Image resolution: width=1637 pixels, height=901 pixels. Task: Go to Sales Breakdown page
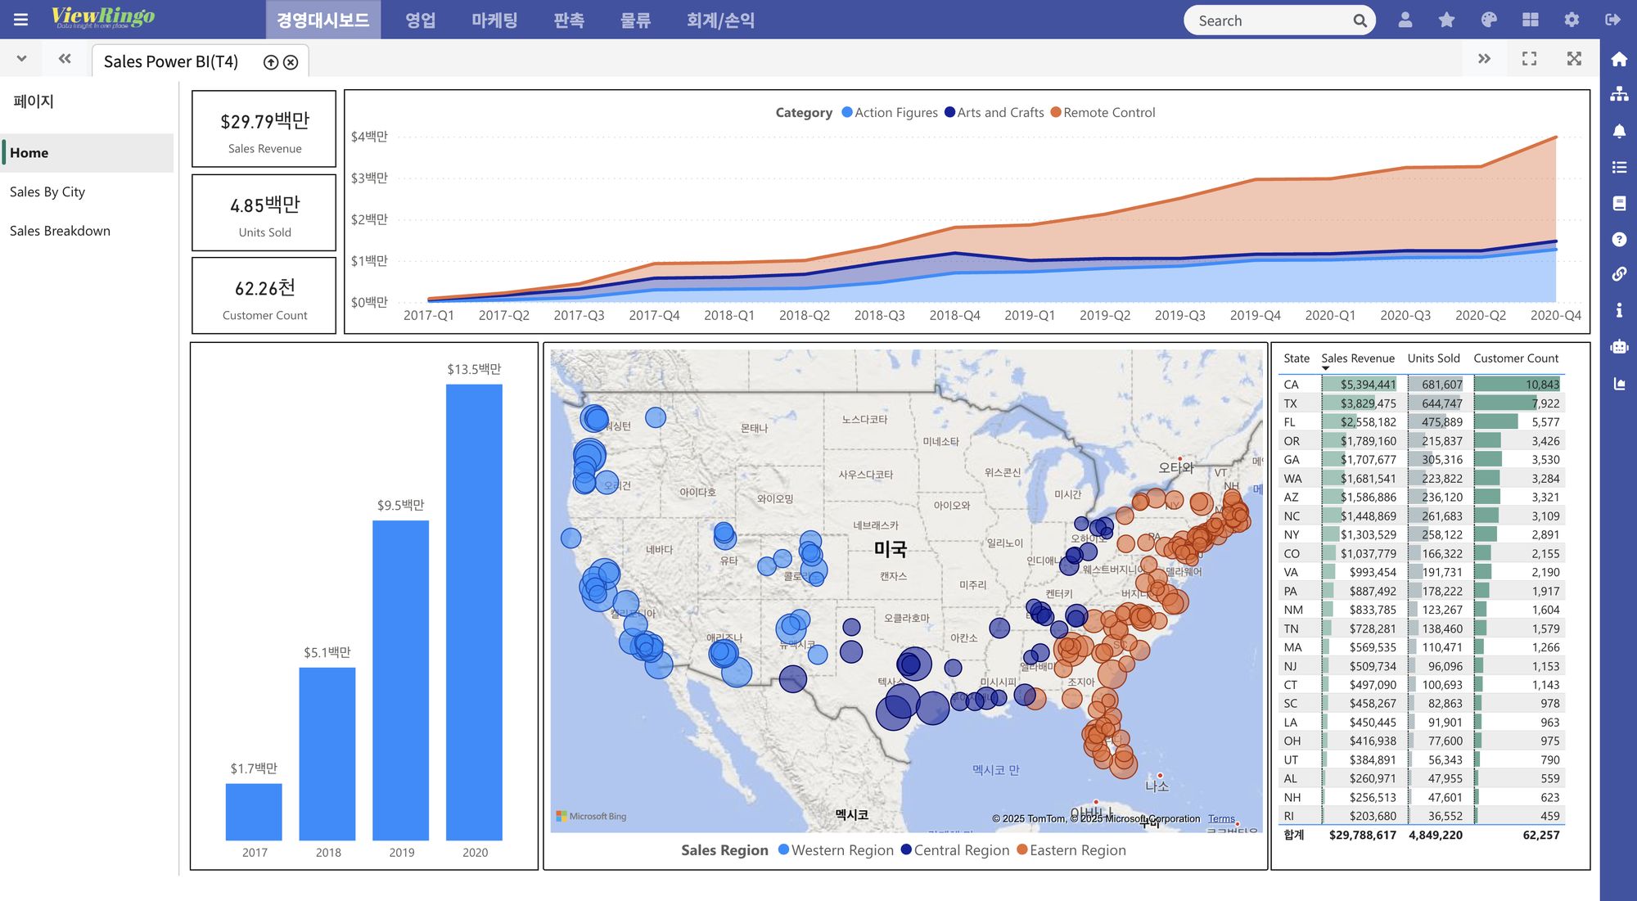coord(60,231)
